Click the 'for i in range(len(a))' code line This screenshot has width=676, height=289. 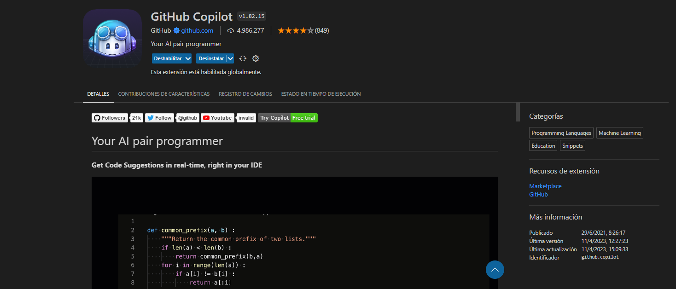click(204, 265)
